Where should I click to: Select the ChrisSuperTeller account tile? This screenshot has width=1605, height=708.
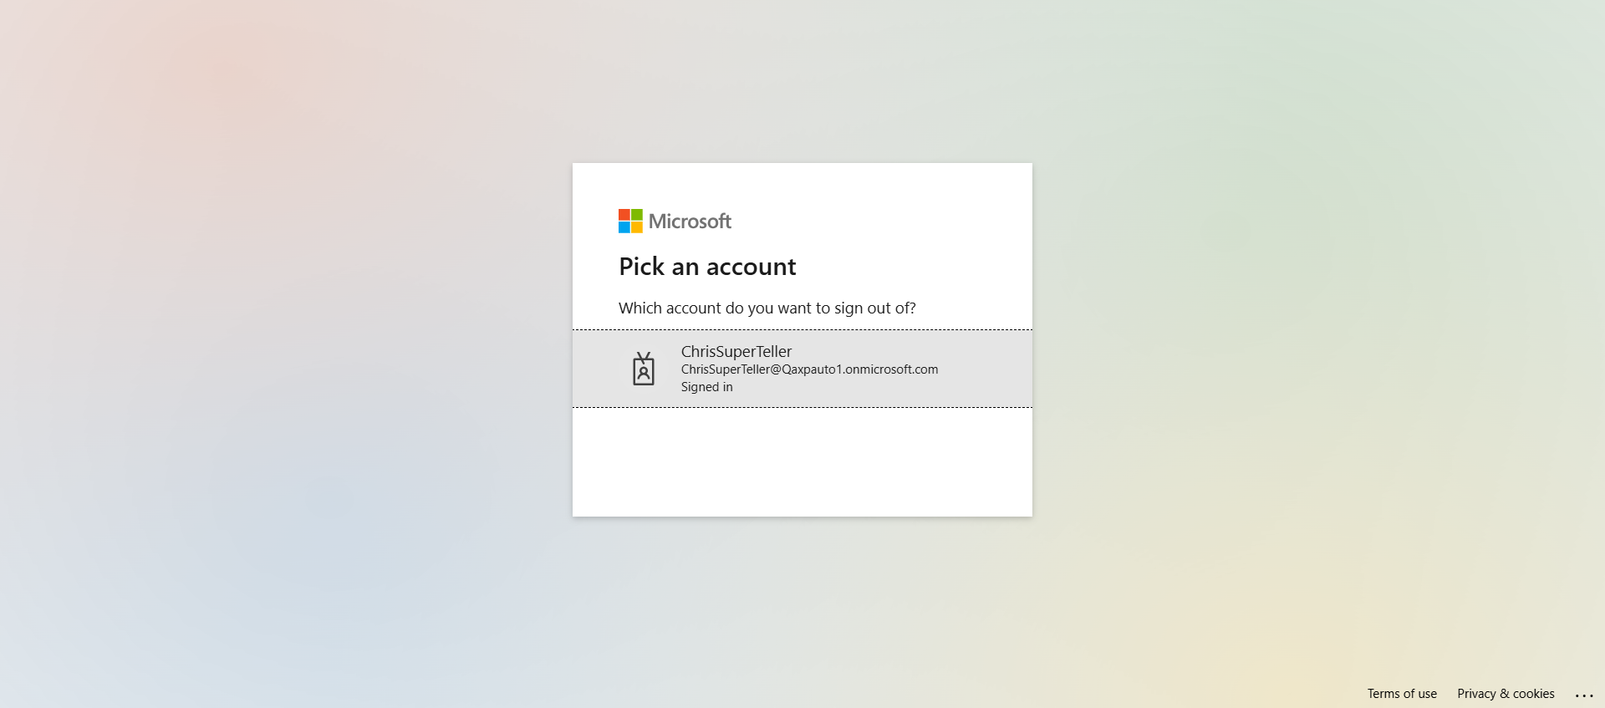802,369
